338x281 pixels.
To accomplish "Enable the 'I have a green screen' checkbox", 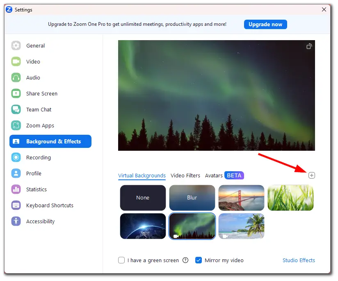I will (121, 260).
